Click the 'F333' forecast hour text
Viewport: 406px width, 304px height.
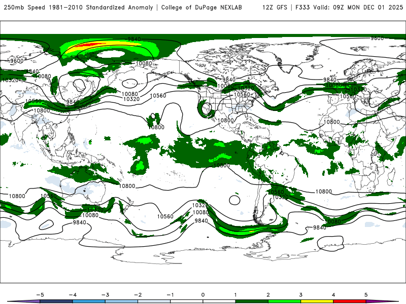tap(302, 7)
